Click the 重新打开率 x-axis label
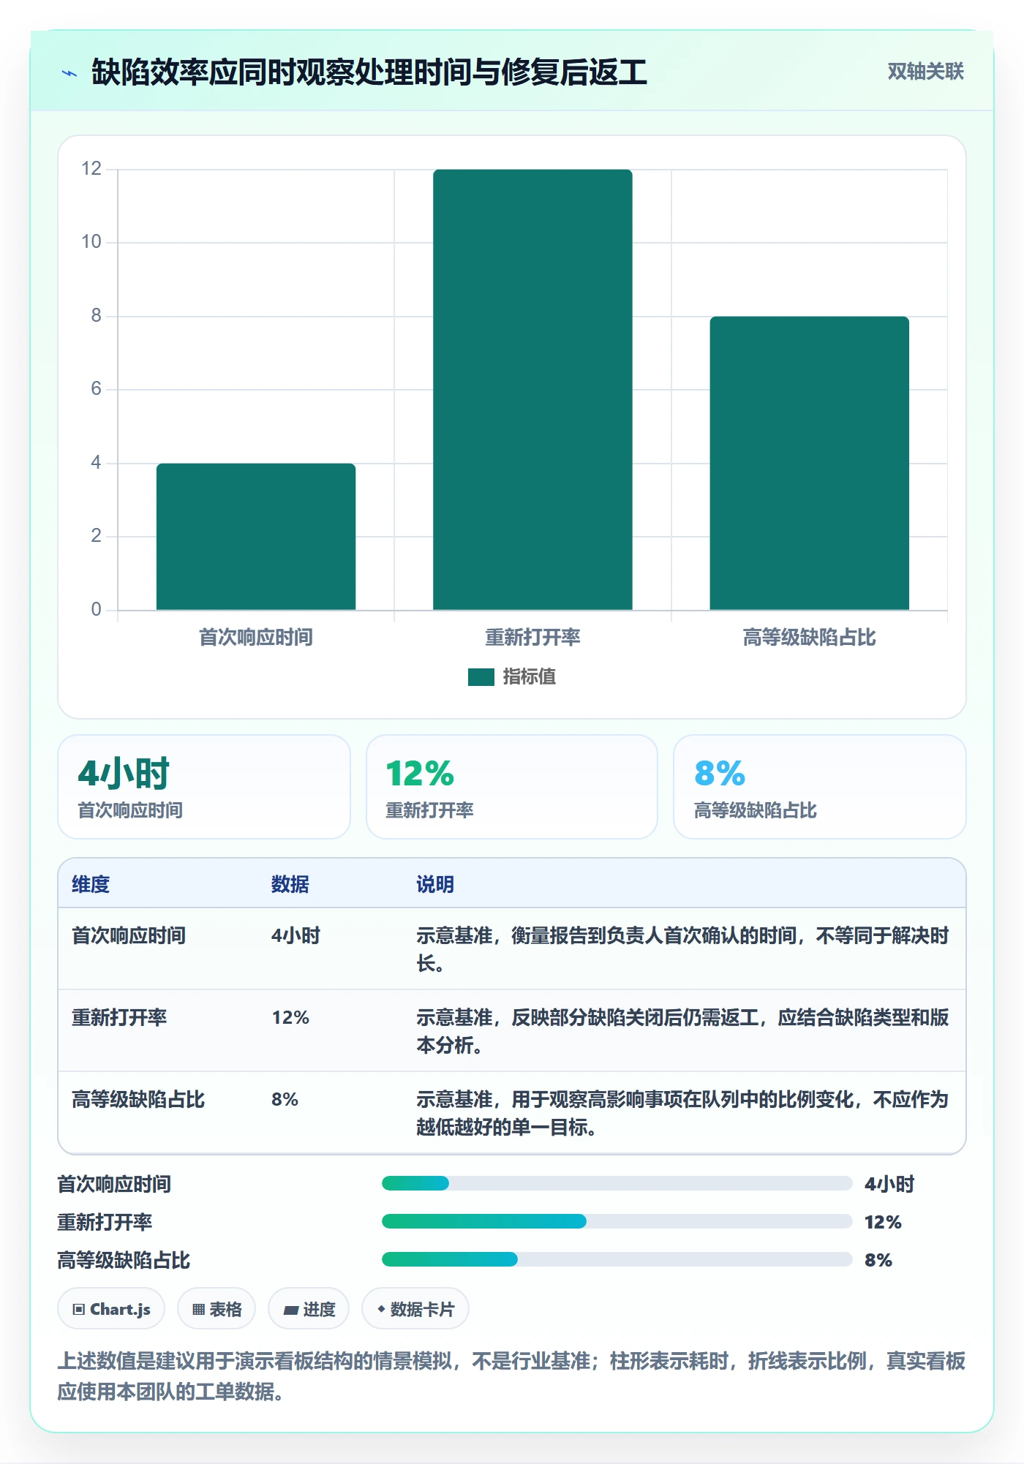The image size is (1024, 1464). click(x=532, y=638)
